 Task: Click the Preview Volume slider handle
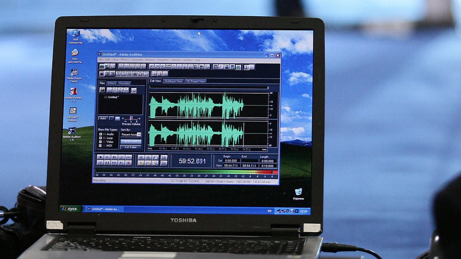pyautogui.click(x=131, y=119)
